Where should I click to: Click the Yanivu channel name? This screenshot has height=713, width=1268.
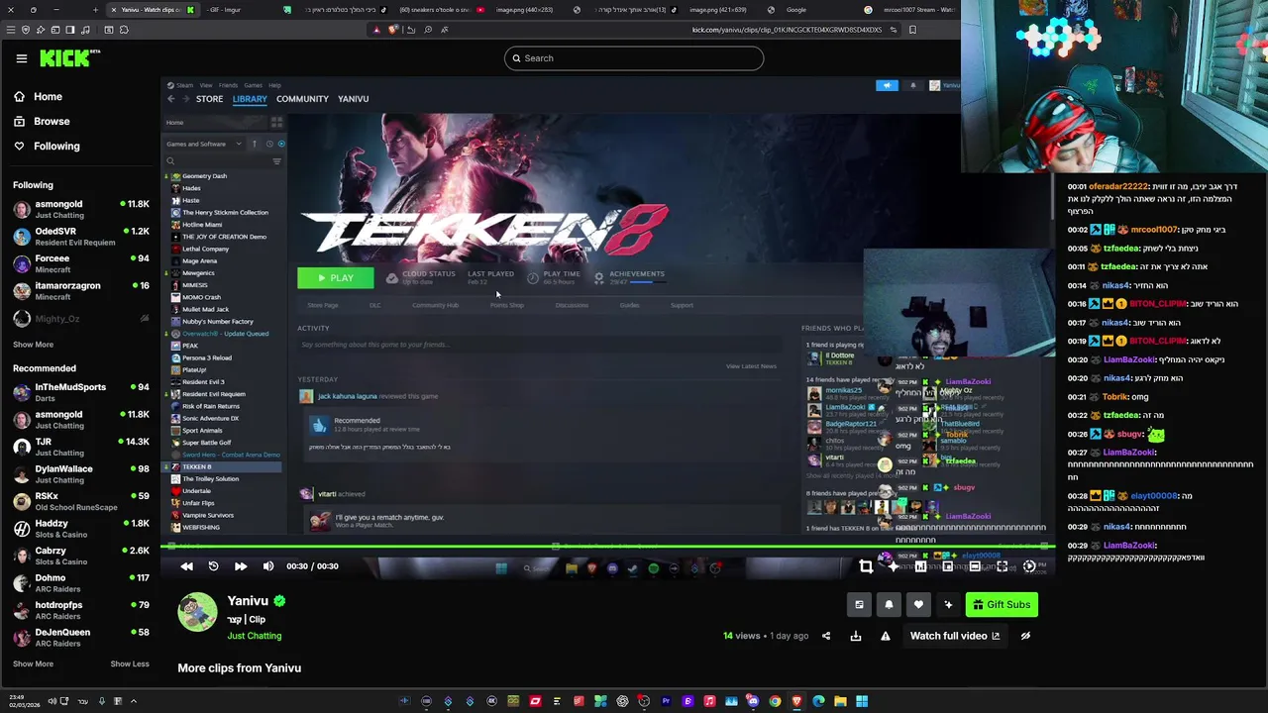pos(248,601)
